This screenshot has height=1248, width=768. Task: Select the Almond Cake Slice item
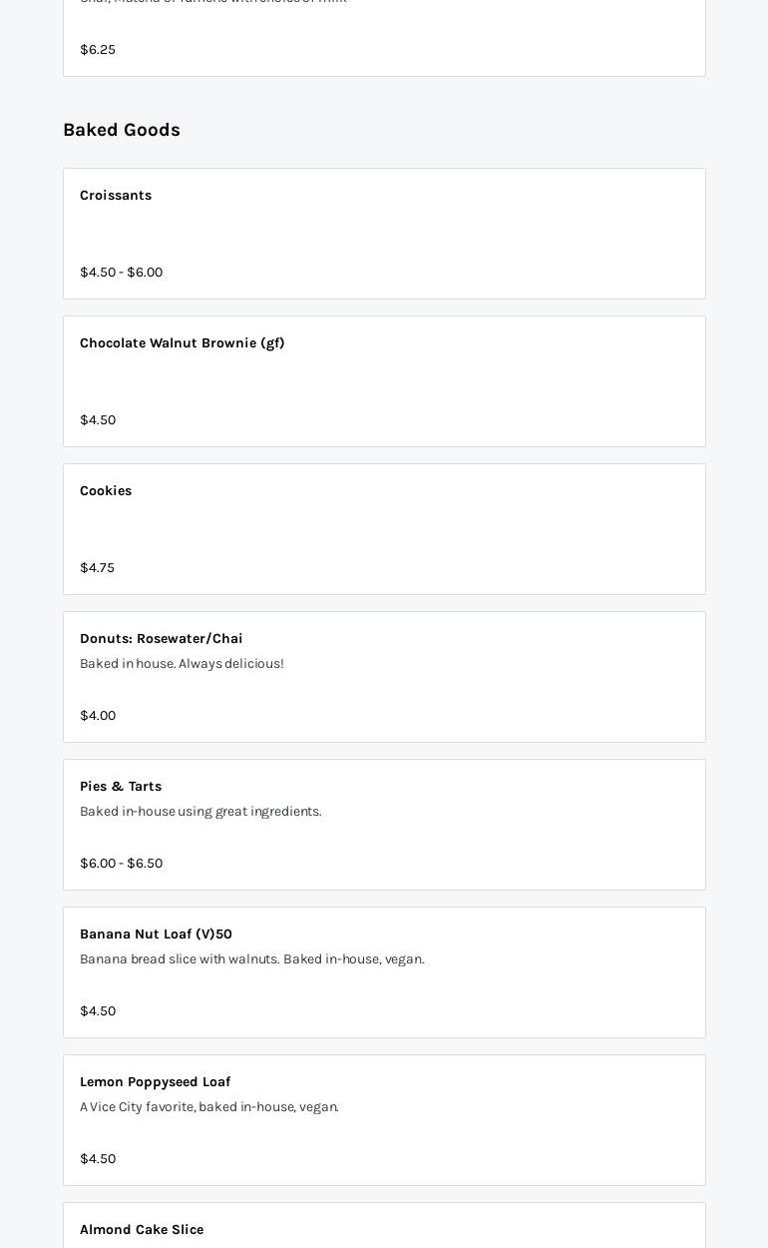384,1226
